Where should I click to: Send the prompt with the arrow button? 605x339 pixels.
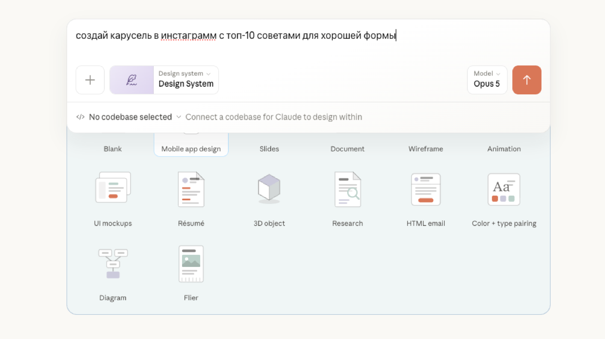pyautogui.click(x=527, y=80)
